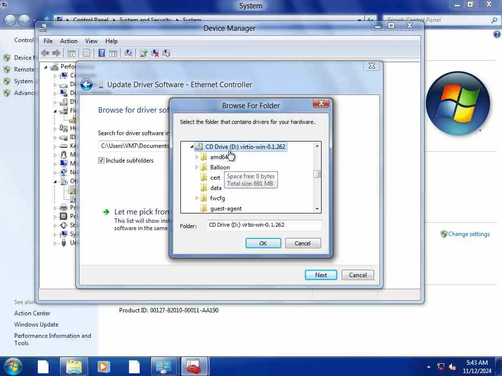Open Performance Information and Tools link
Image resolution: width=502 pixels, height=376 pixels.
point(52,339)
